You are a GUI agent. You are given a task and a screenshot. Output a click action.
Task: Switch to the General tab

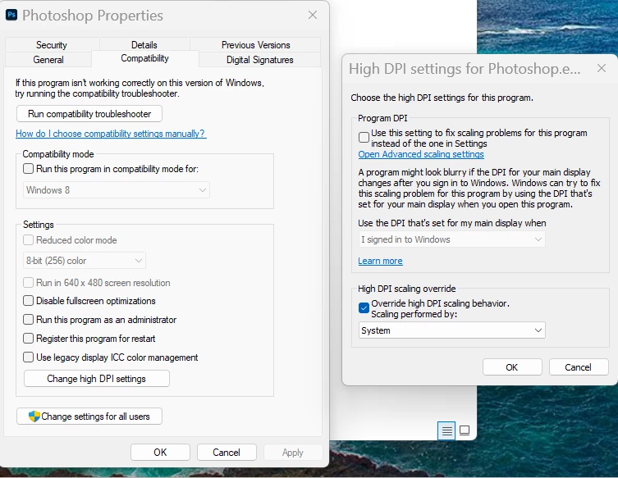coord(48,60)
